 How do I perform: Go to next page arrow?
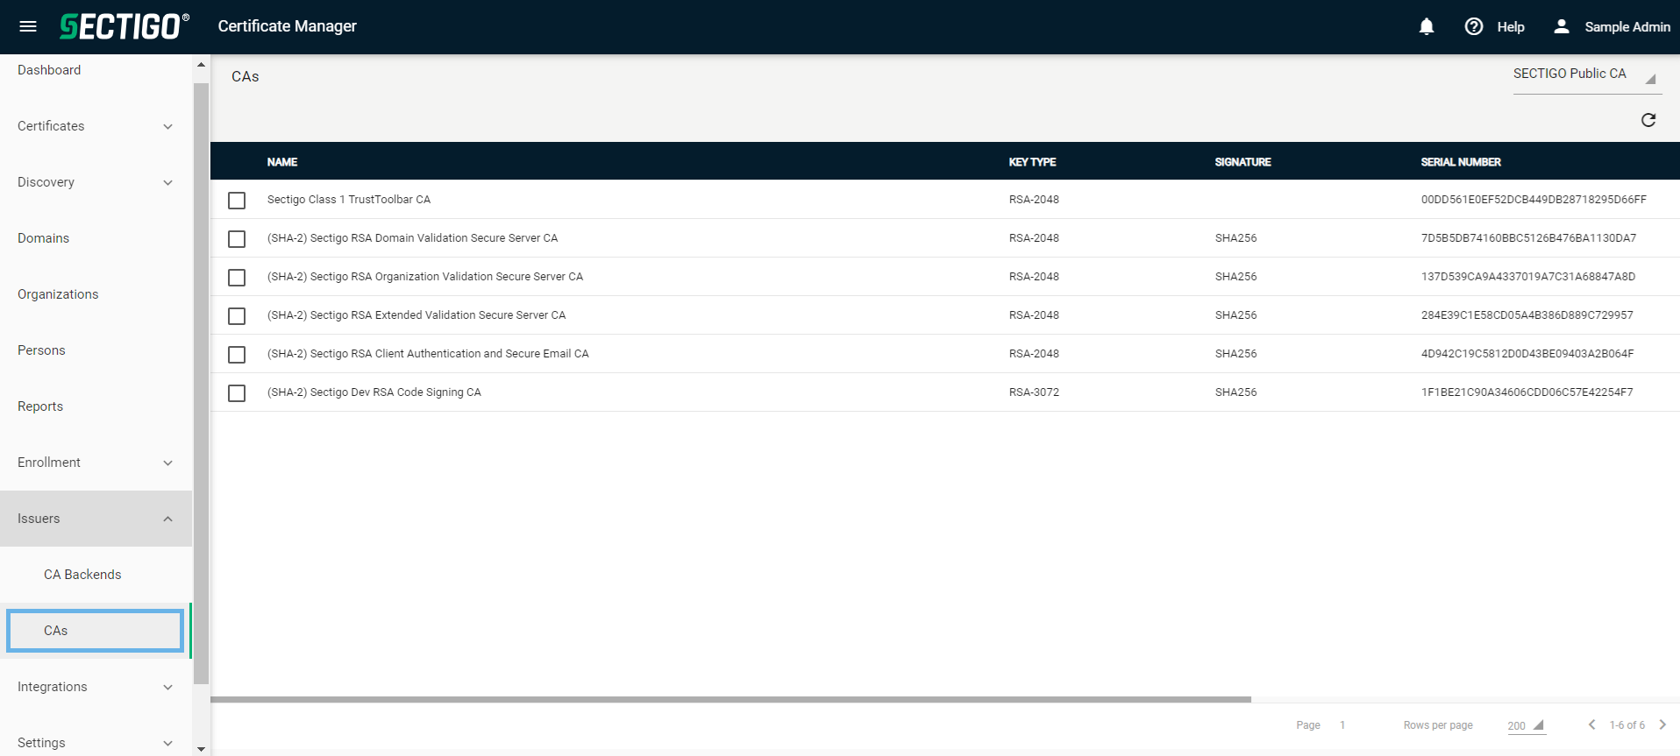pos(1662,724)
